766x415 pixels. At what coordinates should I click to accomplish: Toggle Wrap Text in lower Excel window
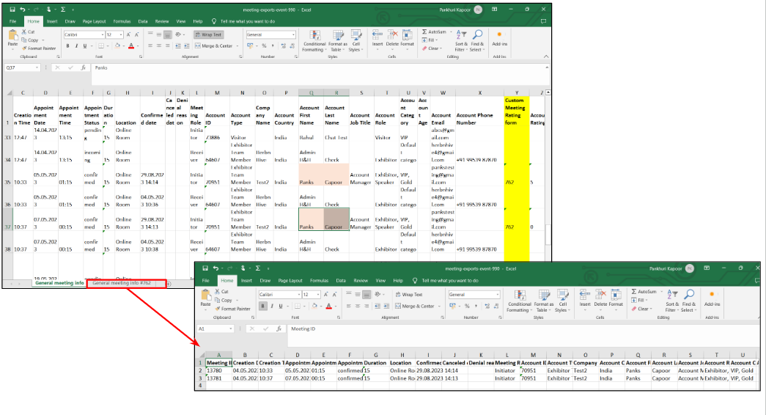[409, 294]
